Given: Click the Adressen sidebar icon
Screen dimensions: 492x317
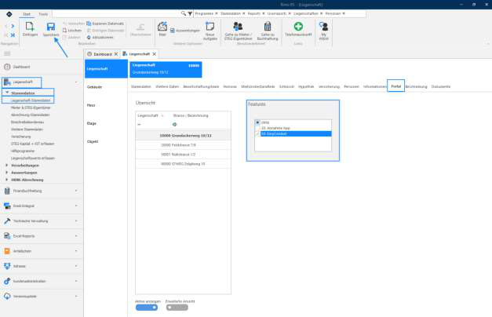Looking at the screenshot, I should [7, 266].
